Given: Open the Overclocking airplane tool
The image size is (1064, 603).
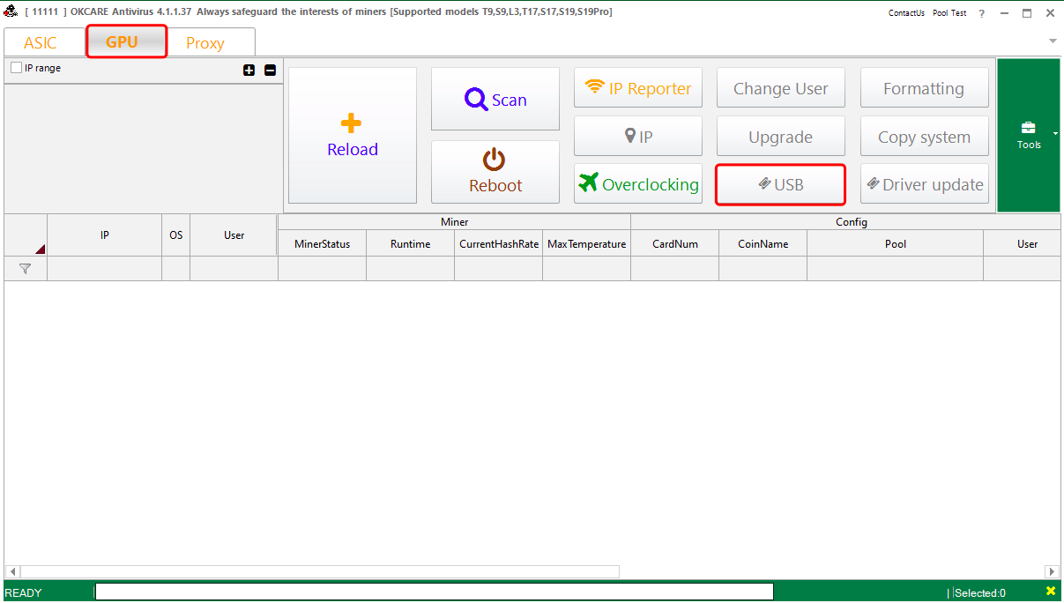Looking at the screenshot, I should pyautogui.click(x=588, y=184).
